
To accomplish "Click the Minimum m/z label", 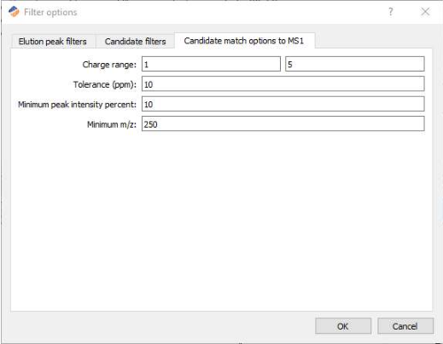I will (112, 124).
